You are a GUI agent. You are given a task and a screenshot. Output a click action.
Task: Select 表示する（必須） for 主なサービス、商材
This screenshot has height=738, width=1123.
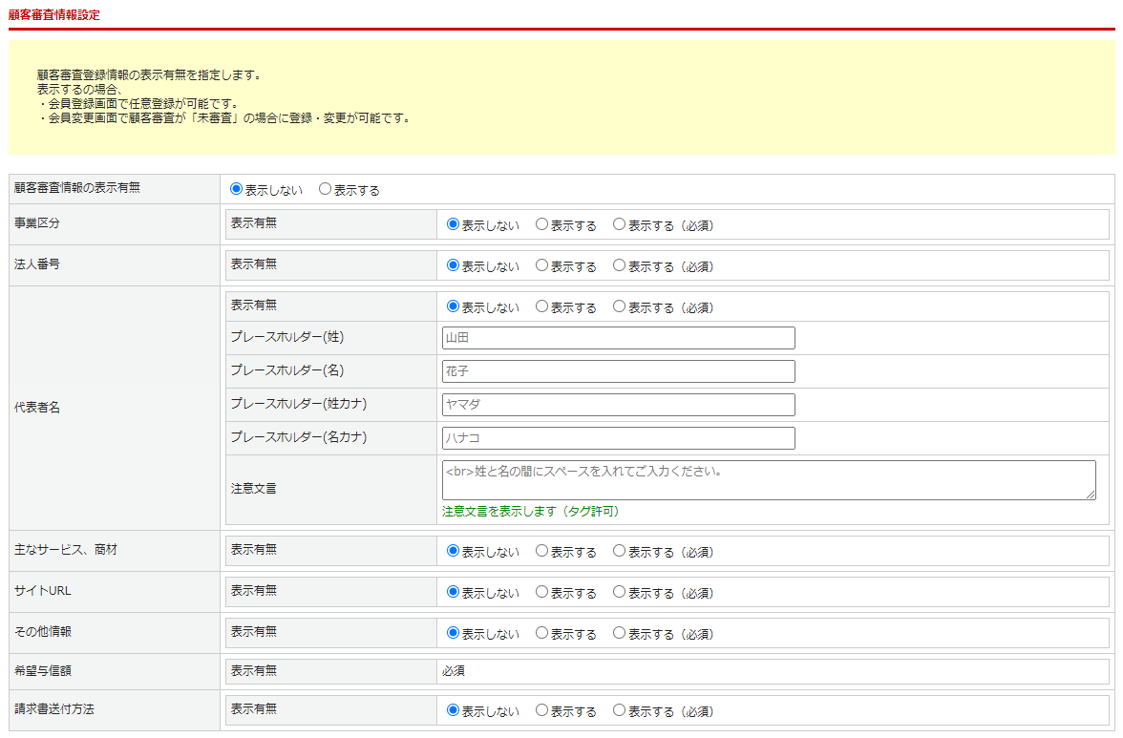click(619, 551)
